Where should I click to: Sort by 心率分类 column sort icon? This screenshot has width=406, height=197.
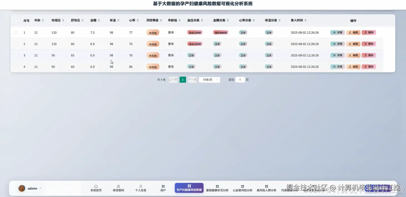coord(254,21)
